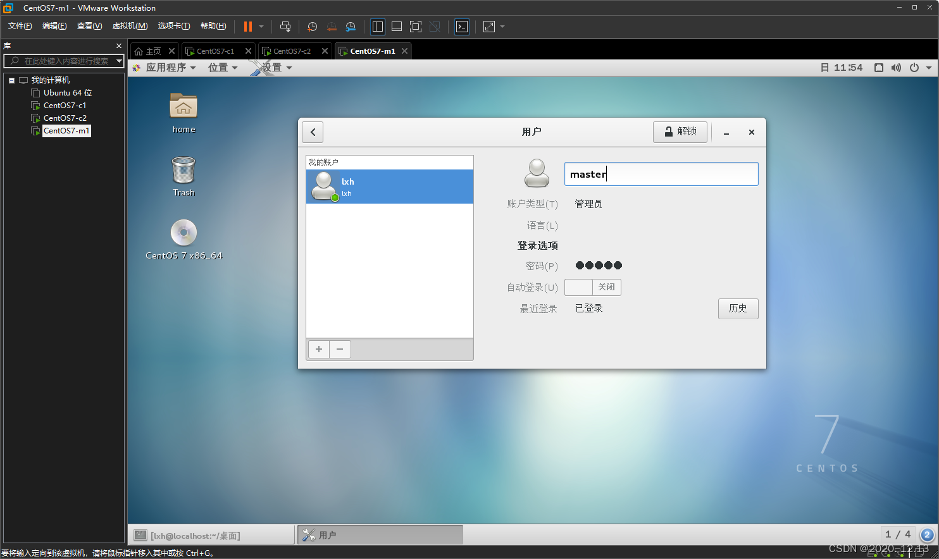
Task: Add a new user with plus button
Action: (319, 349)
